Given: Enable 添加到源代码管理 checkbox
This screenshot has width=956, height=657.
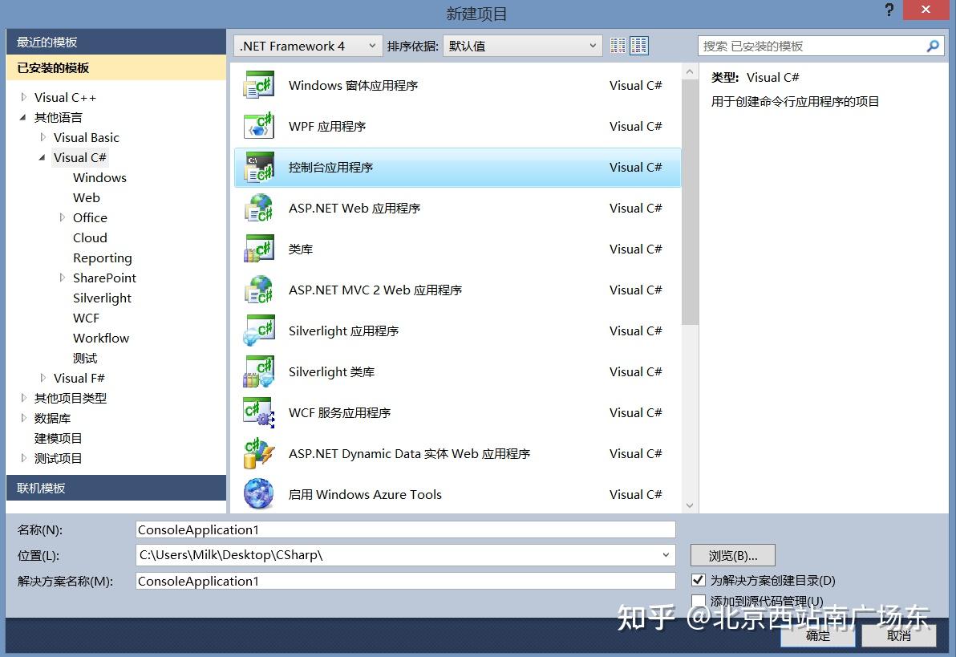Looking at the screenshot, I should [x=699, y=601].
